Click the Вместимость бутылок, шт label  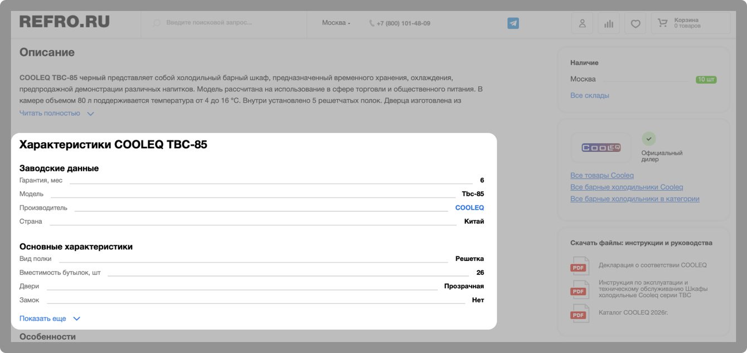[x=60, y=273]
